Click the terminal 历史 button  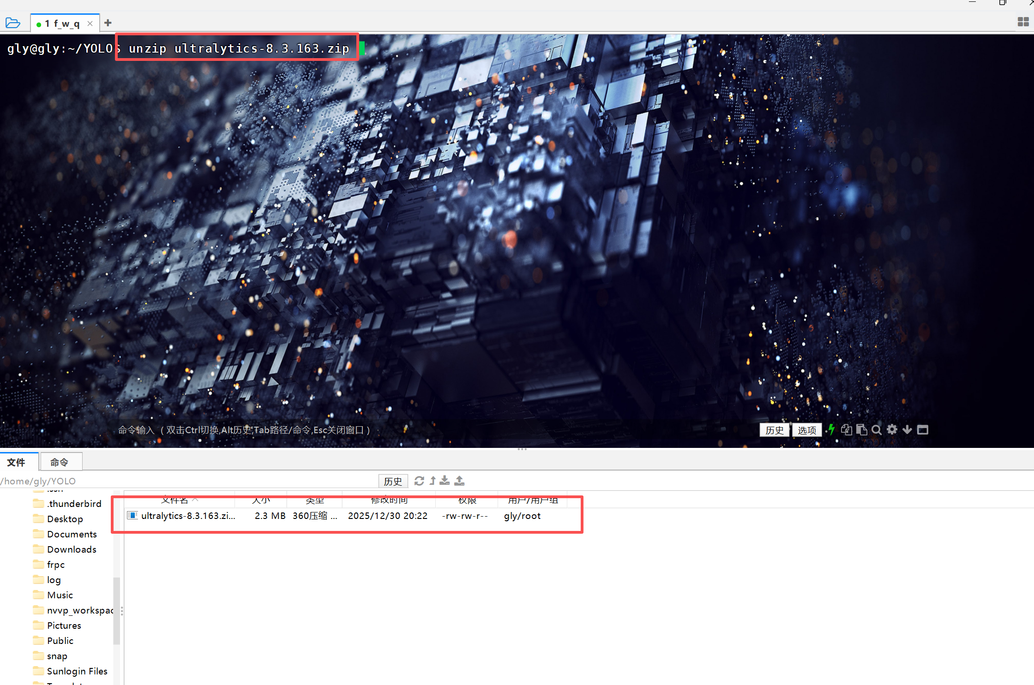(774, 430)
